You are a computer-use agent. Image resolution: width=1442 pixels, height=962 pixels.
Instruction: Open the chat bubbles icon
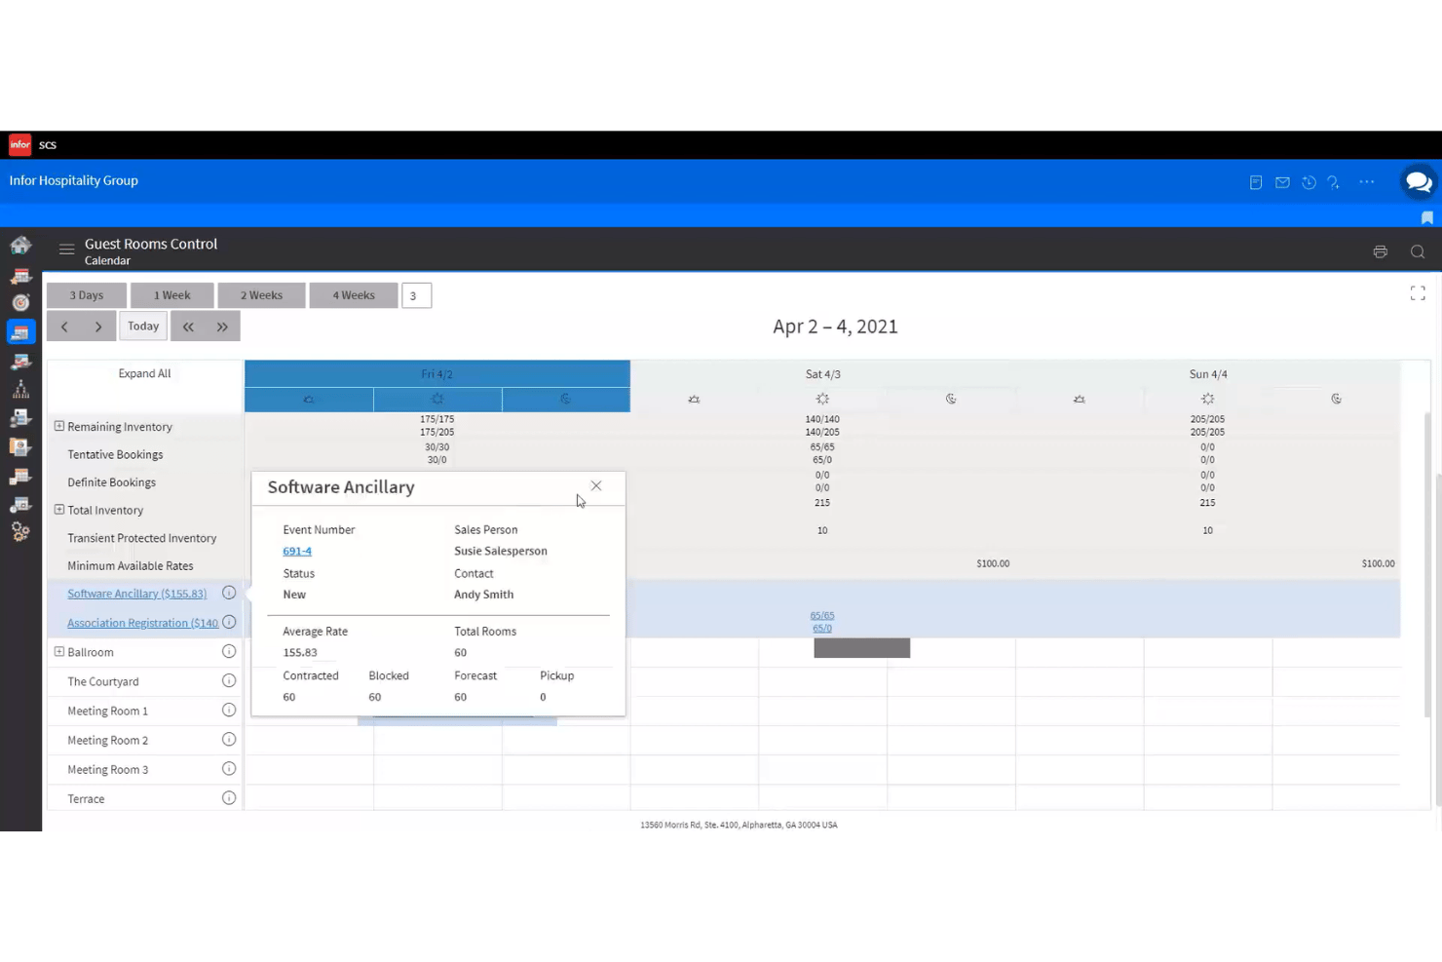pyautogui.click(x=1419, y=182)
